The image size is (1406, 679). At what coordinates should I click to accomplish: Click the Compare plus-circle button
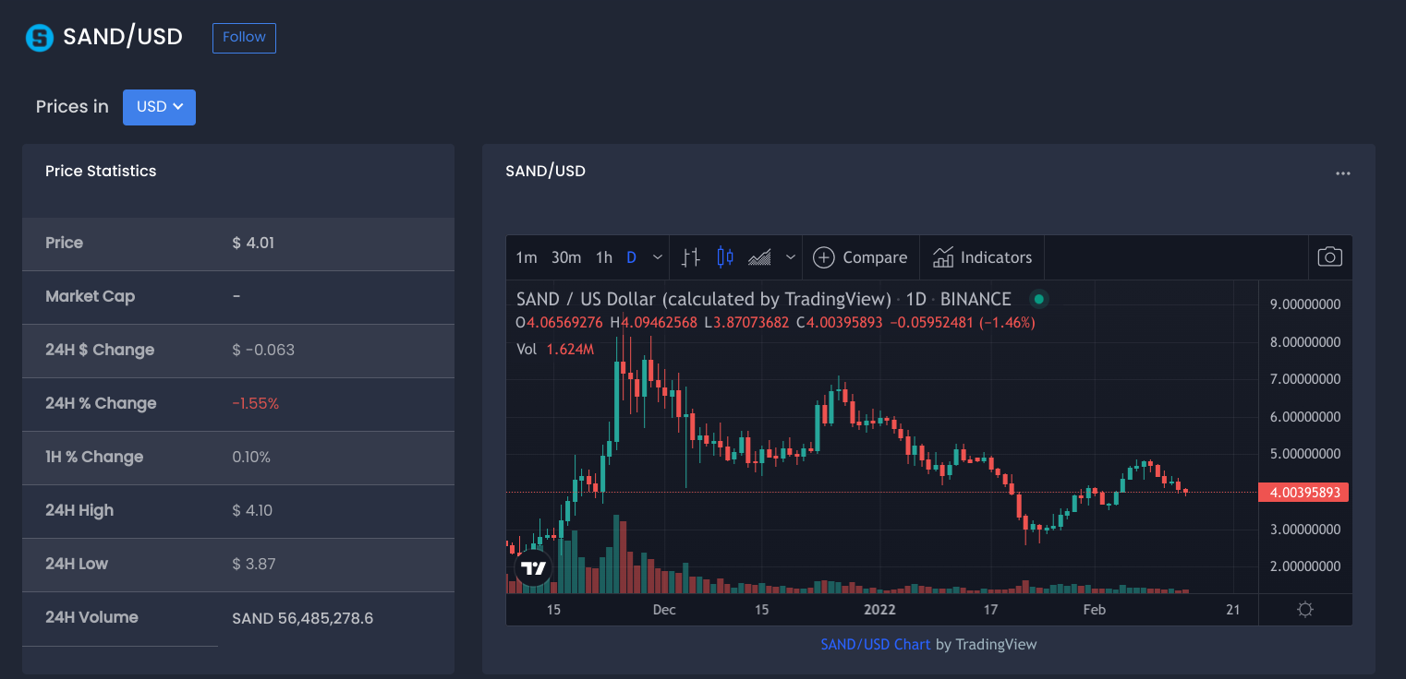pyautogui.click(x=860, y=257)
